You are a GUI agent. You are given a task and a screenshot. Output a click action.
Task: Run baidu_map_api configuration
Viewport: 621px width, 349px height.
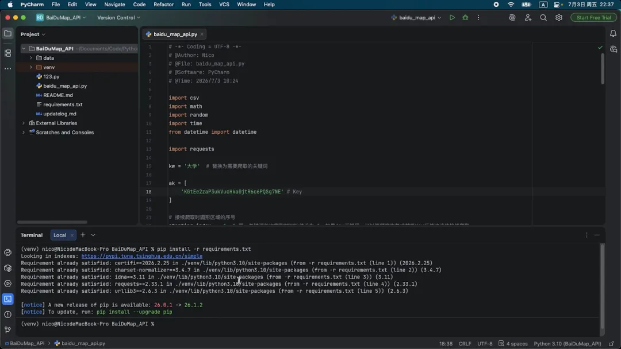452,18
